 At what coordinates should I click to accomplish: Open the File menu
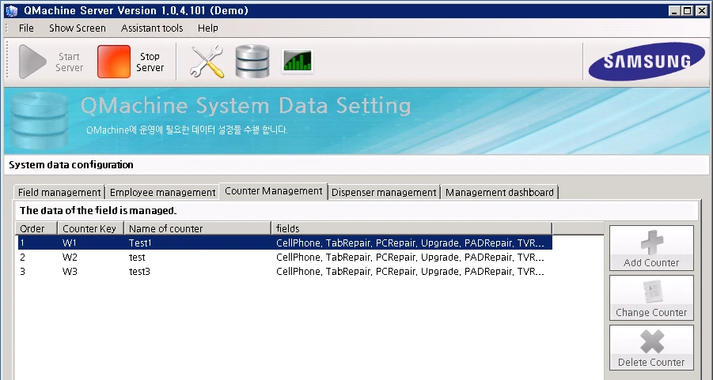tap(26, 28)
